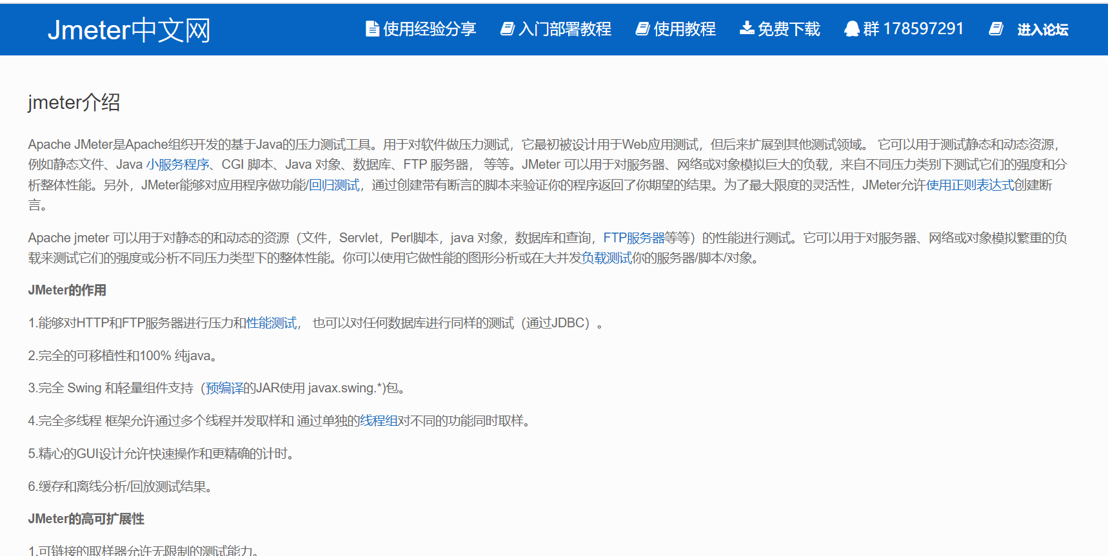Click the JMeter的高可扩展性 subheading

point(86,519)
